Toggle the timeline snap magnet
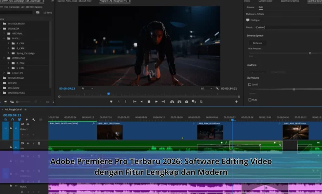 click(x=12, y=119)
